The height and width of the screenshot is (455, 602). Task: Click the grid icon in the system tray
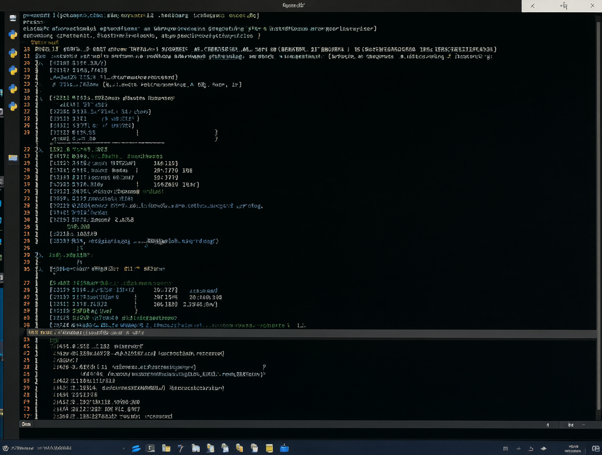click(505, 448)
